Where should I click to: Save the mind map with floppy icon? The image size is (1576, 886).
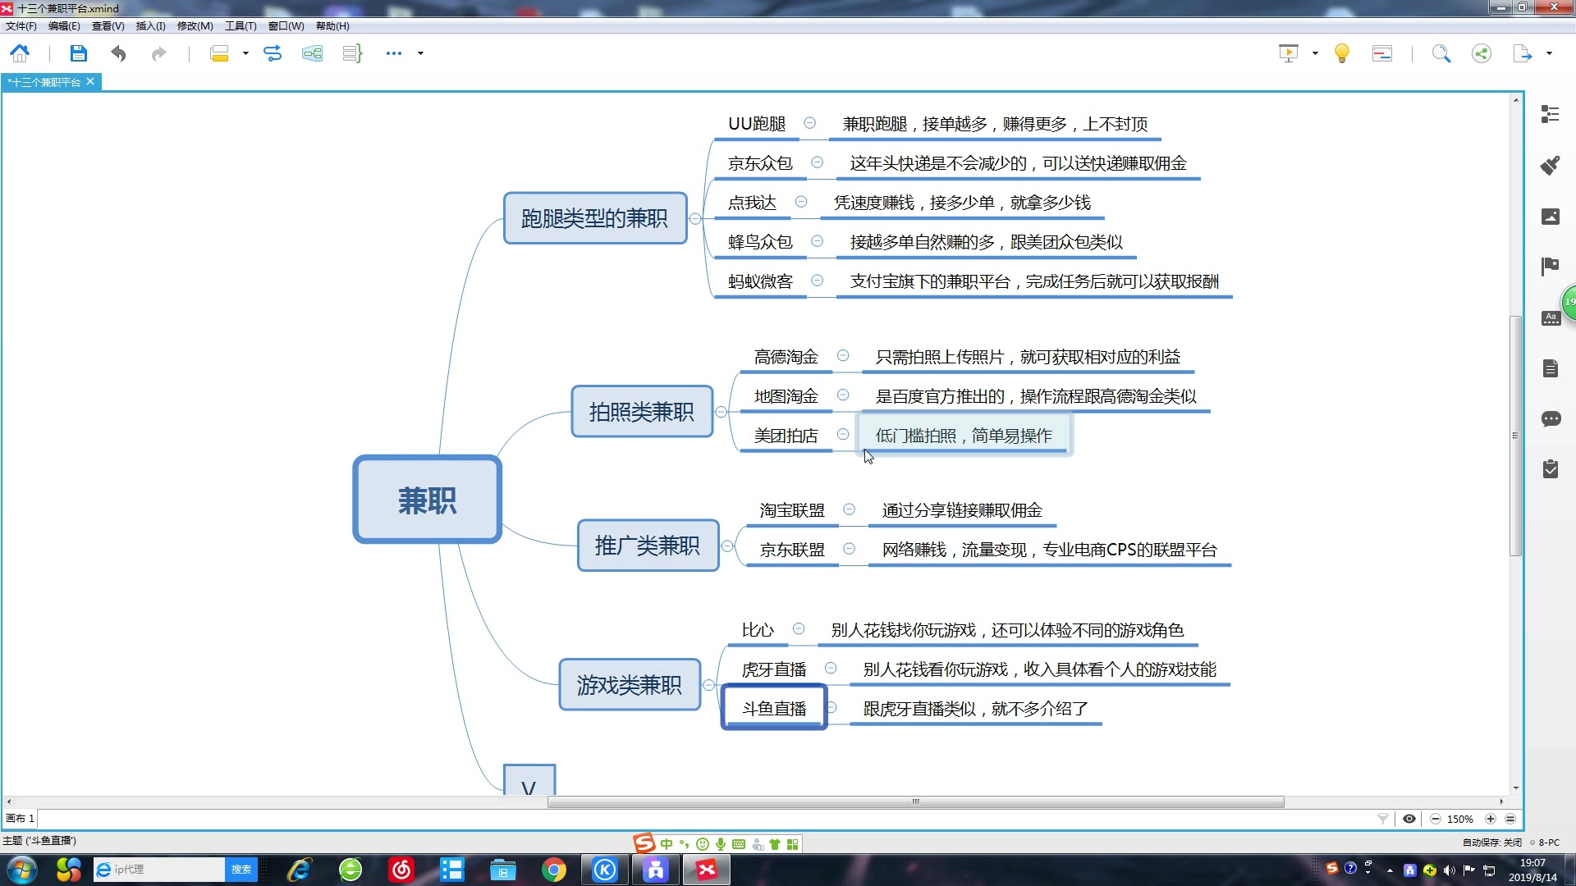pyautogui.click(x=78, y=54)
